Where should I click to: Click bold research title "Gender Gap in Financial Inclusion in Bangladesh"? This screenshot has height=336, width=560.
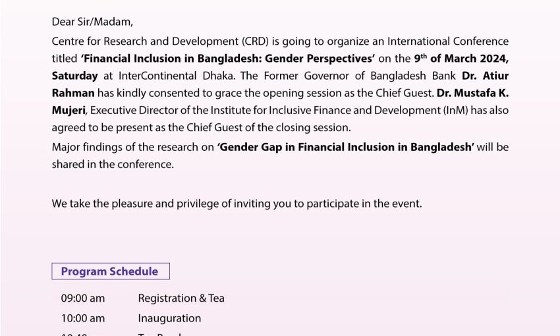pos(345,147)
